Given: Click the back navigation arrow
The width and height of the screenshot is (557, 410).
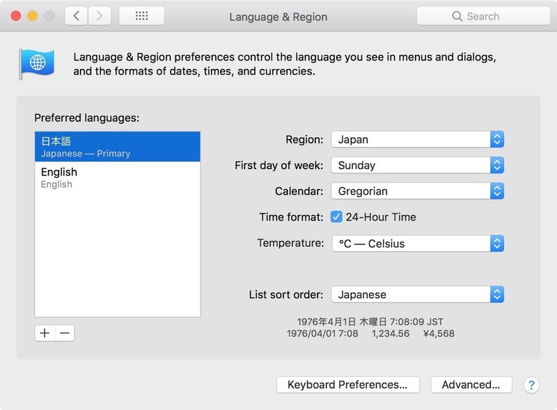Looking at the screenshot, I should click(x=77, y=16).
